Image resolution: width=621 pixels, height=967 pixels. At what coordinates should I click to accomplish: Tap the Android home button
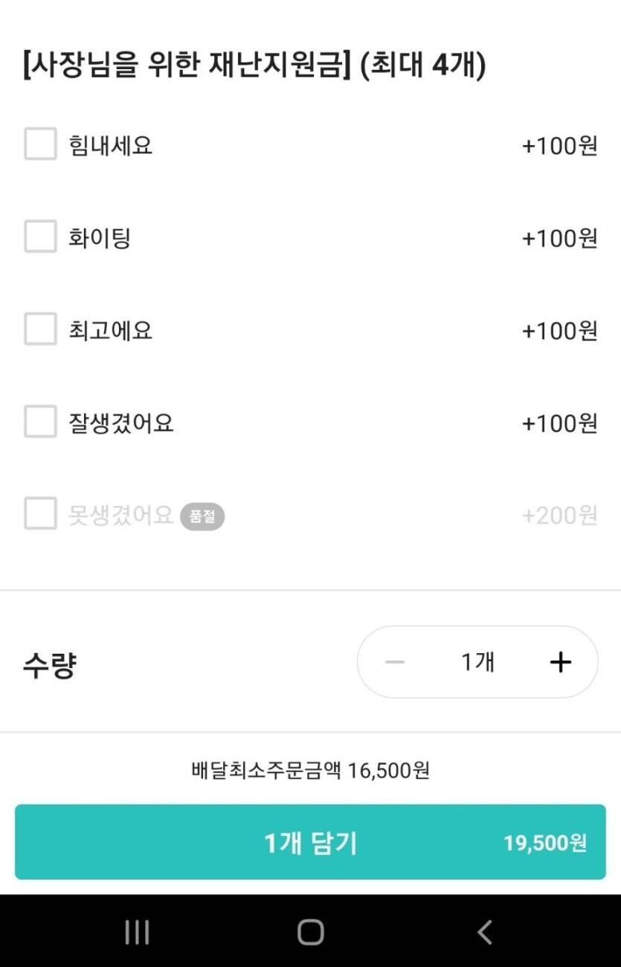pos(310,931)
